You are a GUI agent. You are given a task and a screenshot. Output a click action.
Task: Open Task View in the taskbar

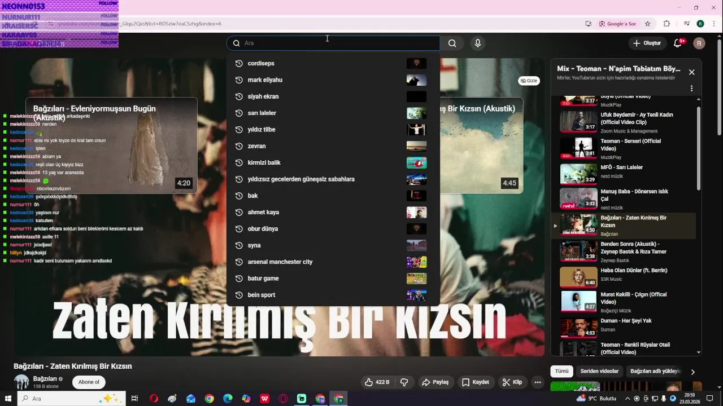tap(134, 399)
